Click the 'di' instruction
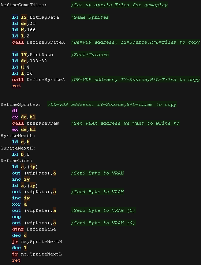The image size is (201, 265). (15, 111)
